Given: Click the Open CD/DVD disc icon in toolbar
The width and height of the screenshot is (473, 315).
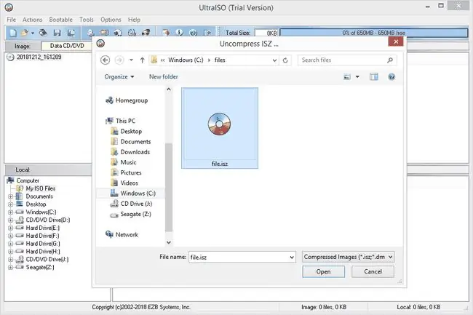Looking at the screenshot, I should [43, 33].
